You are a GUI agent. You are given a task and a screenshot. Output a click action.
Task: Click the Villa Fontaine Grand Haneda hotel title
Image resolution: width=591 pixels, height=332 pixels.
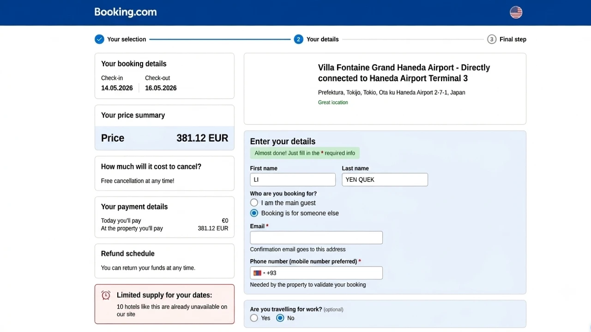404,73
